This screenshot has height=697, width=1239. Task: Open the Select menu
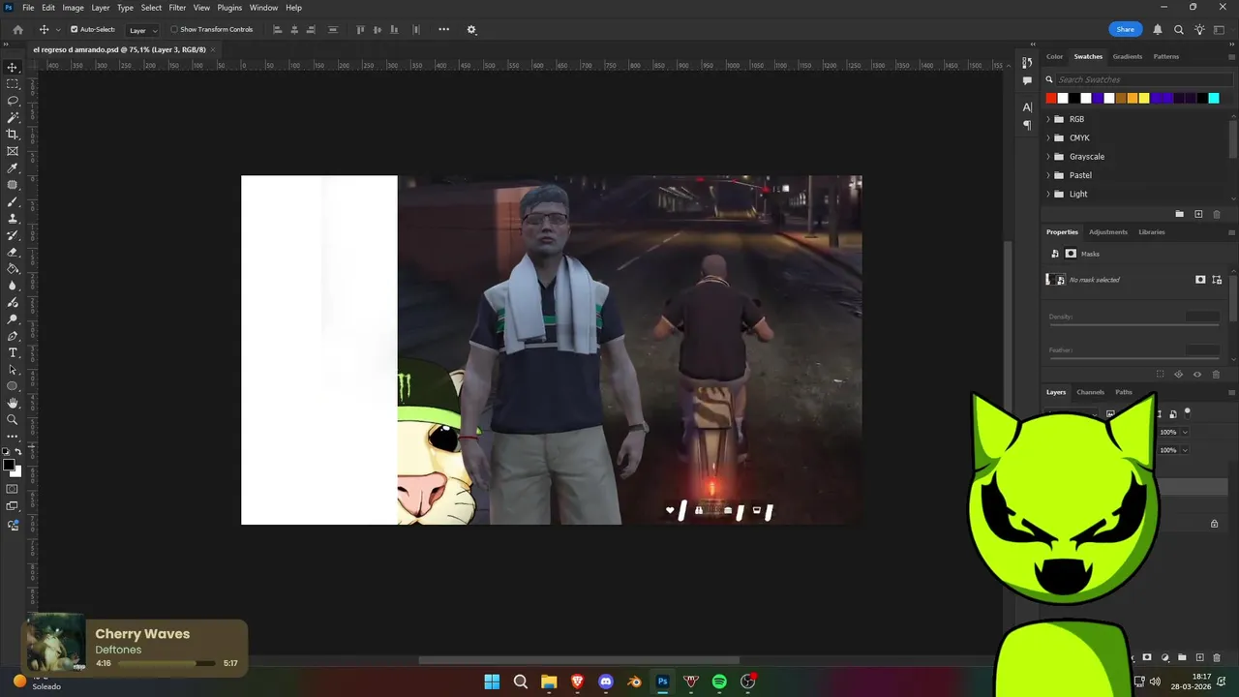tap(151, 8)
